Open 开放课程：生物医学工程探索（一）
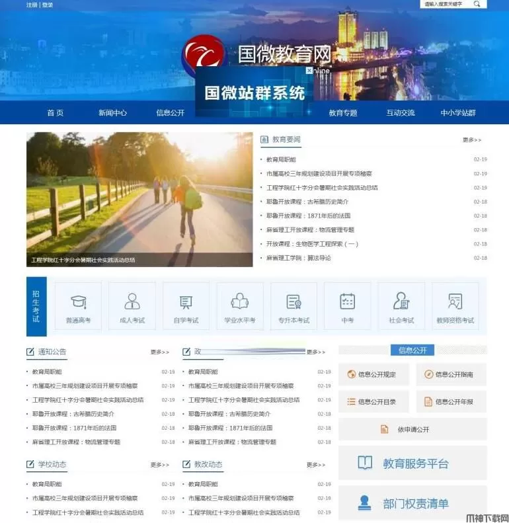The image size is (509, 523). pos(312,244)
